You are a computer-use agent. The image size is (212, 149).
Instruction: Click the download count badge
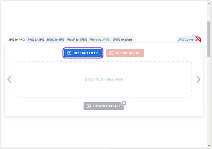coord(124,103)
